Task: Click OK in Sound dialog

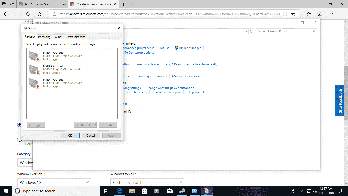Action: [70, 136]
